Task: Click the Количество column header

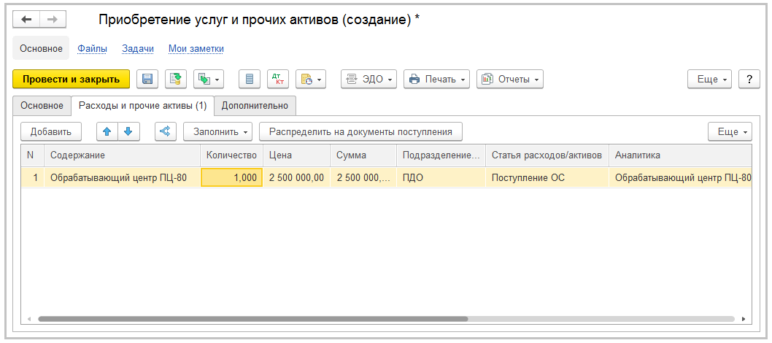Action: (x=231, y=155)
